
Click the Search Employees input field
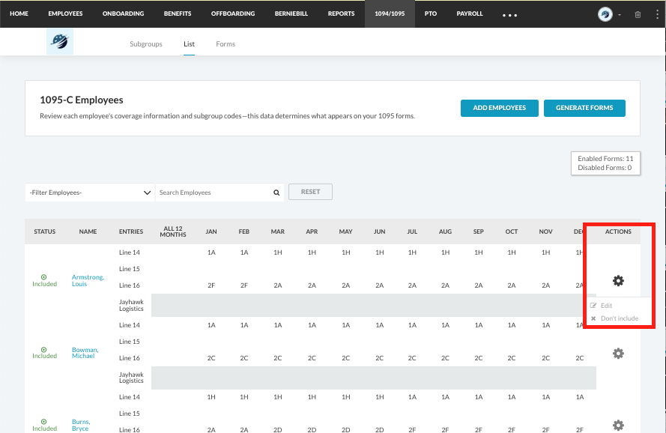[214, 193]
